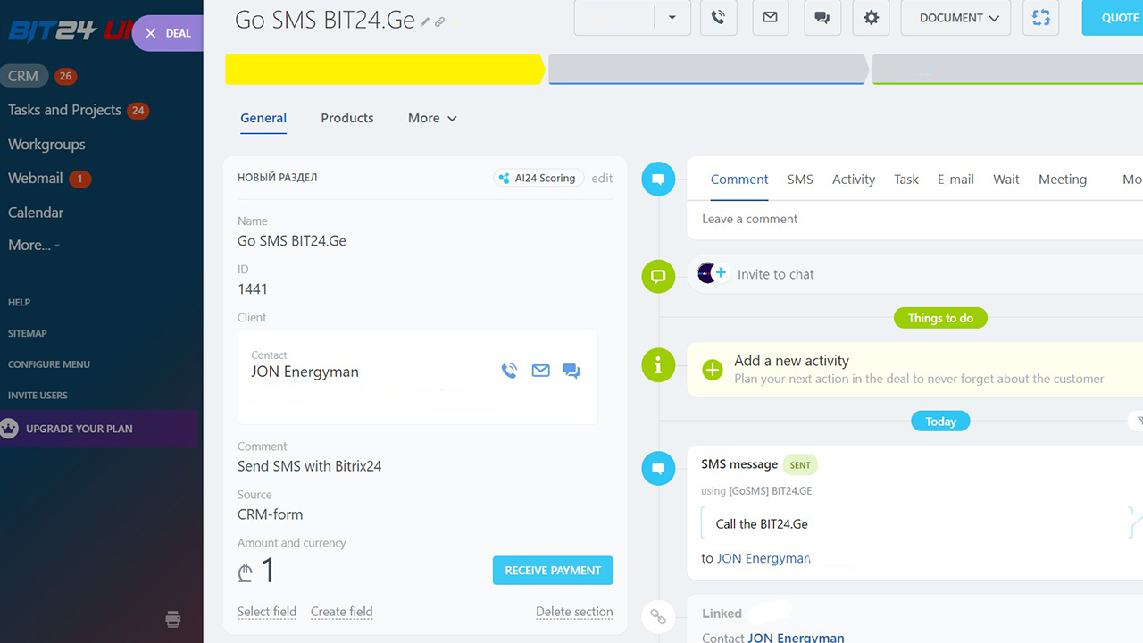Expand the DOCUMENT dropdown
The height and width of the screenshot is (643, 1143).
pos(955,18)
